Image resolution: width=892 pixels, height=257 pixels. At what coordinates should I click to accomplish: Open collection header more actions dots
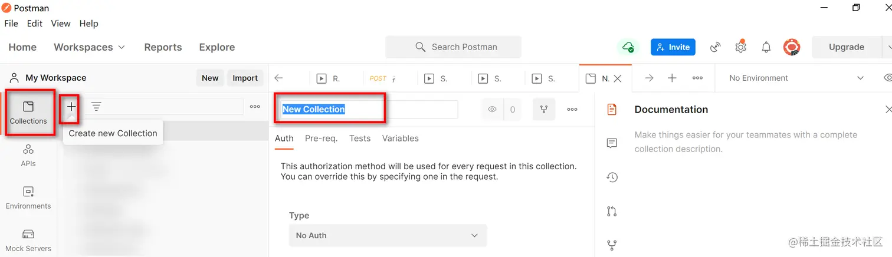(572, 109)
